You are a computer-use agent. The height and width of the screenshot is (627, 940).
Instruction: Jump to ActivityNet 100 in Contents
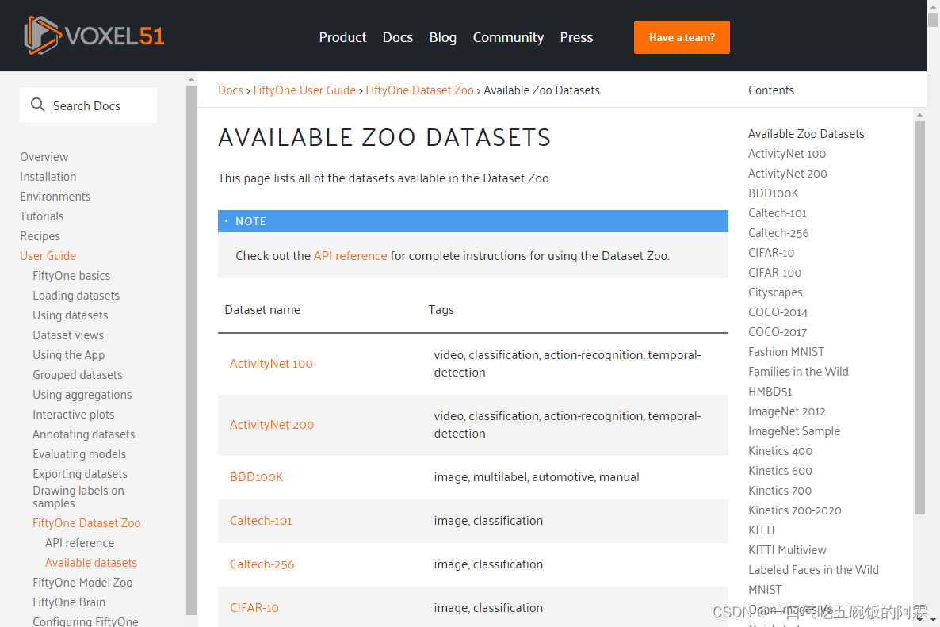point(786,154)
